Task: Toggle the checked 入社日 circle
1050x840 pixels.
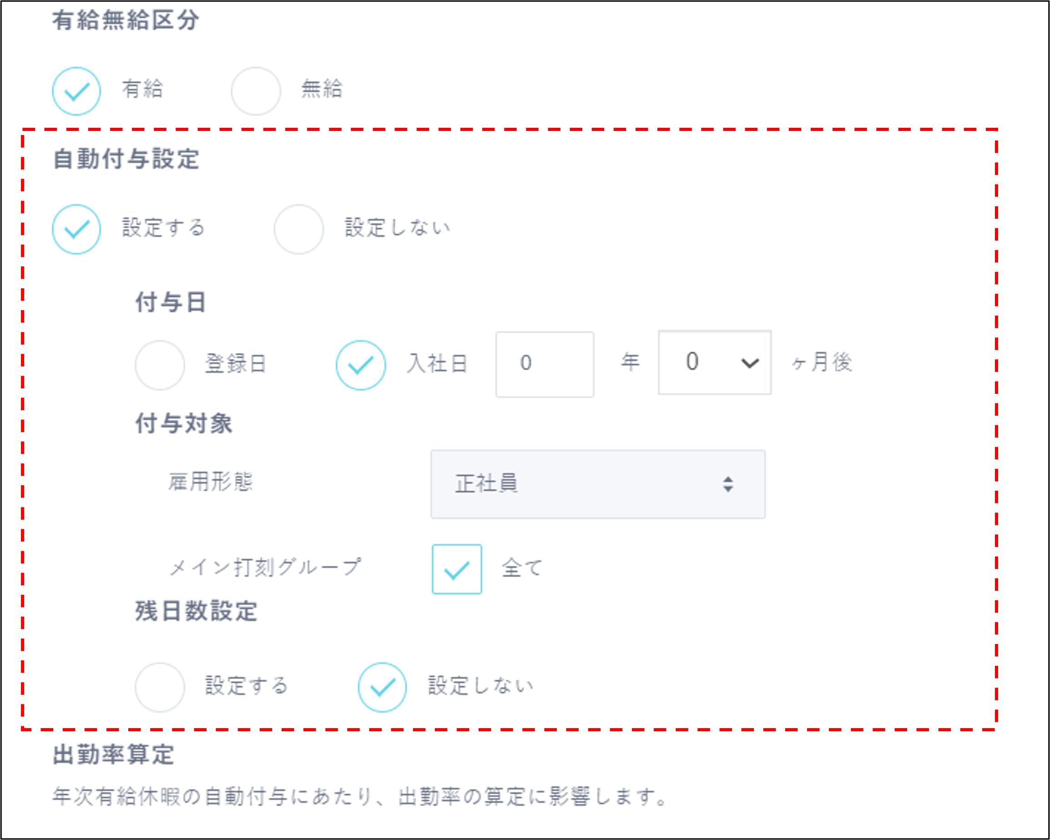Action: click(361, 365)
